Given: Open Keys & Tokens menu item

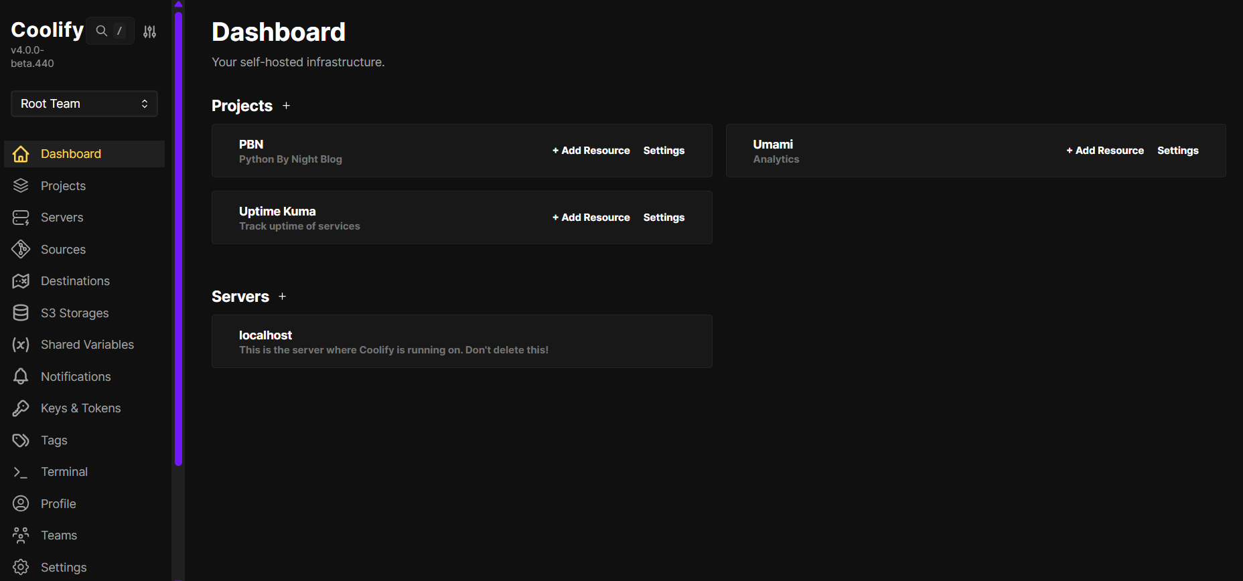Looking at the screenshot, I should 84,408.
